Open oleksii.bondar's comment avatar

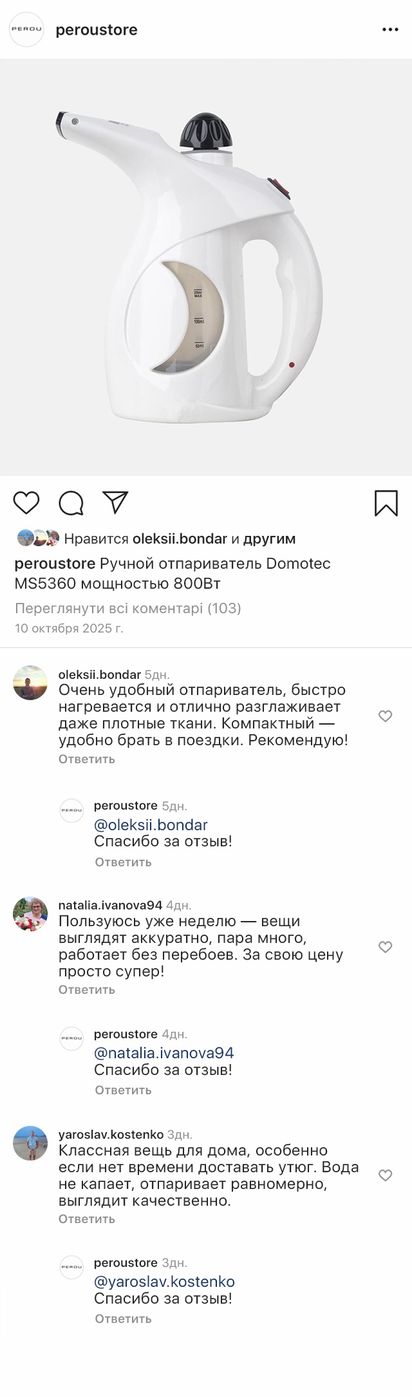point(30,683)
